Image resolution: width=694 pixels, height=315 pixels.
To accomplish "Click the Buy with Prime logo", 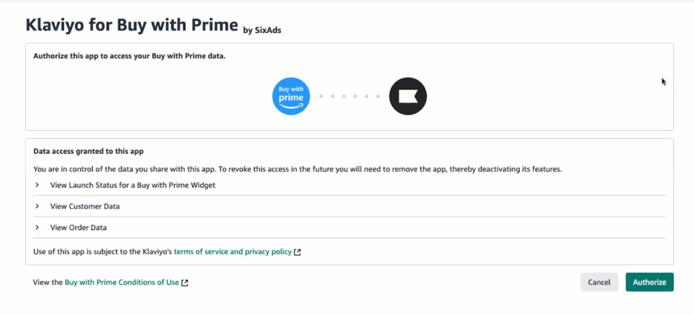I will tap(291, 96).
